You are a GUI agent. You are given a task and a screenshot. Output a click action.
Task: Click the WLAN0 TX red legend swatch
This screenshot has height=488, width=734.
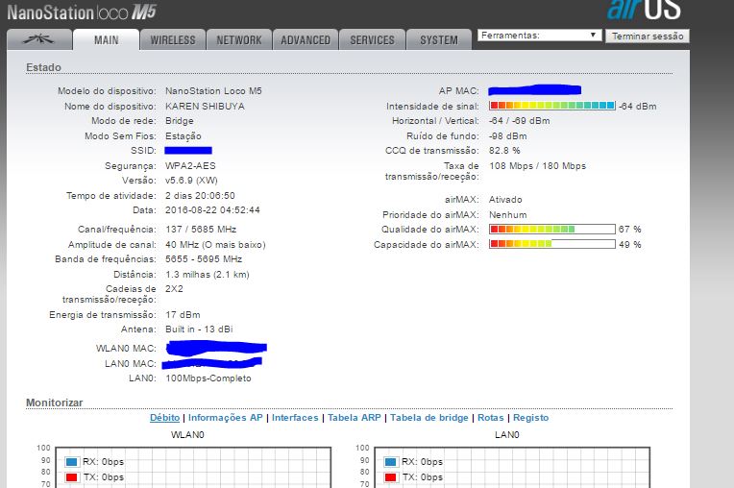click(x=72, y=477)
